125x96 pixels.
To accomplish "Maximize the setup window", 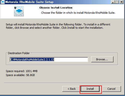I will point(117,2).
